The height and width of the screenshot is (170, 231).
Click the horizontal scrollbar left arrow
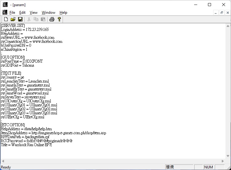2,161
